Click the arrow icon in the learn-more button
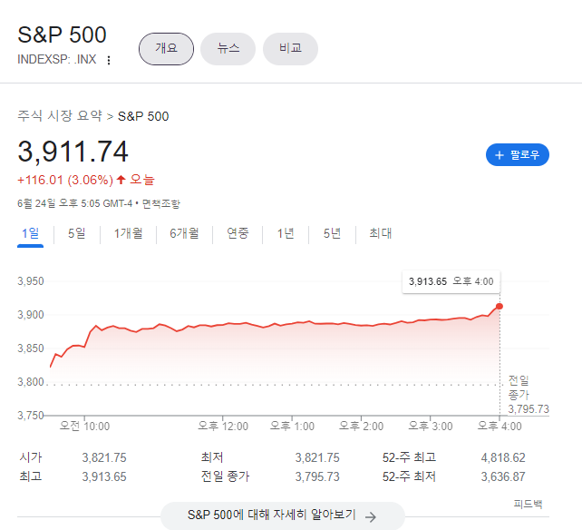This screenshot has width=582, height=530. [x=371, y=516]
